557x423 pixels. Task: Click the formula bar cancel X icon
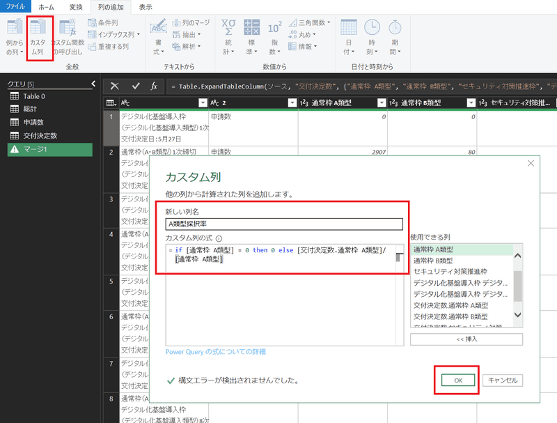pos(115,86)
